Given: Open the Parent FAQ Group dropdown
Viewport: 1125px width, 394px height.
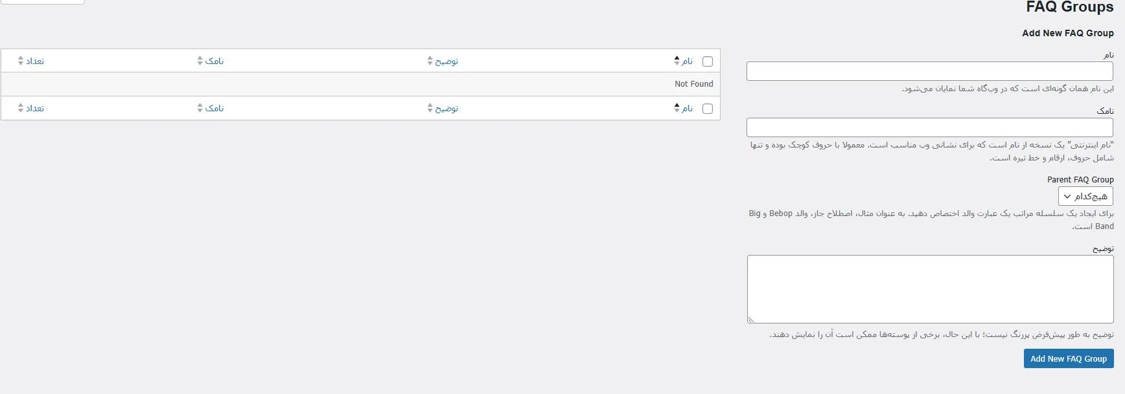Looking at the screenshot, I should 1085,196.
